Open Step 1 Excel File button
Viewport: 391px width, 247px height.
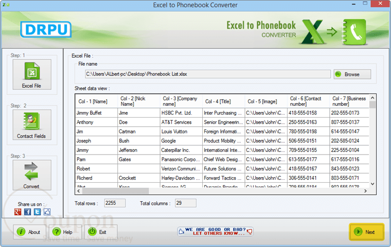[32, 74]
